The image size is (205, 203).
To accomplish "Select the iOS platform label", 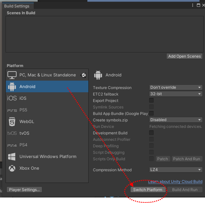I will pos(23,98).
